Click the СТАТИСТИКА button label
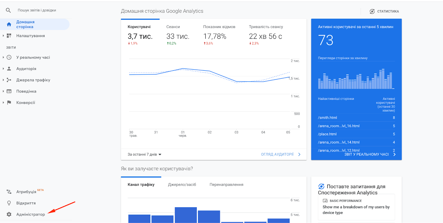The image size is (443, 223). (388, 11)
